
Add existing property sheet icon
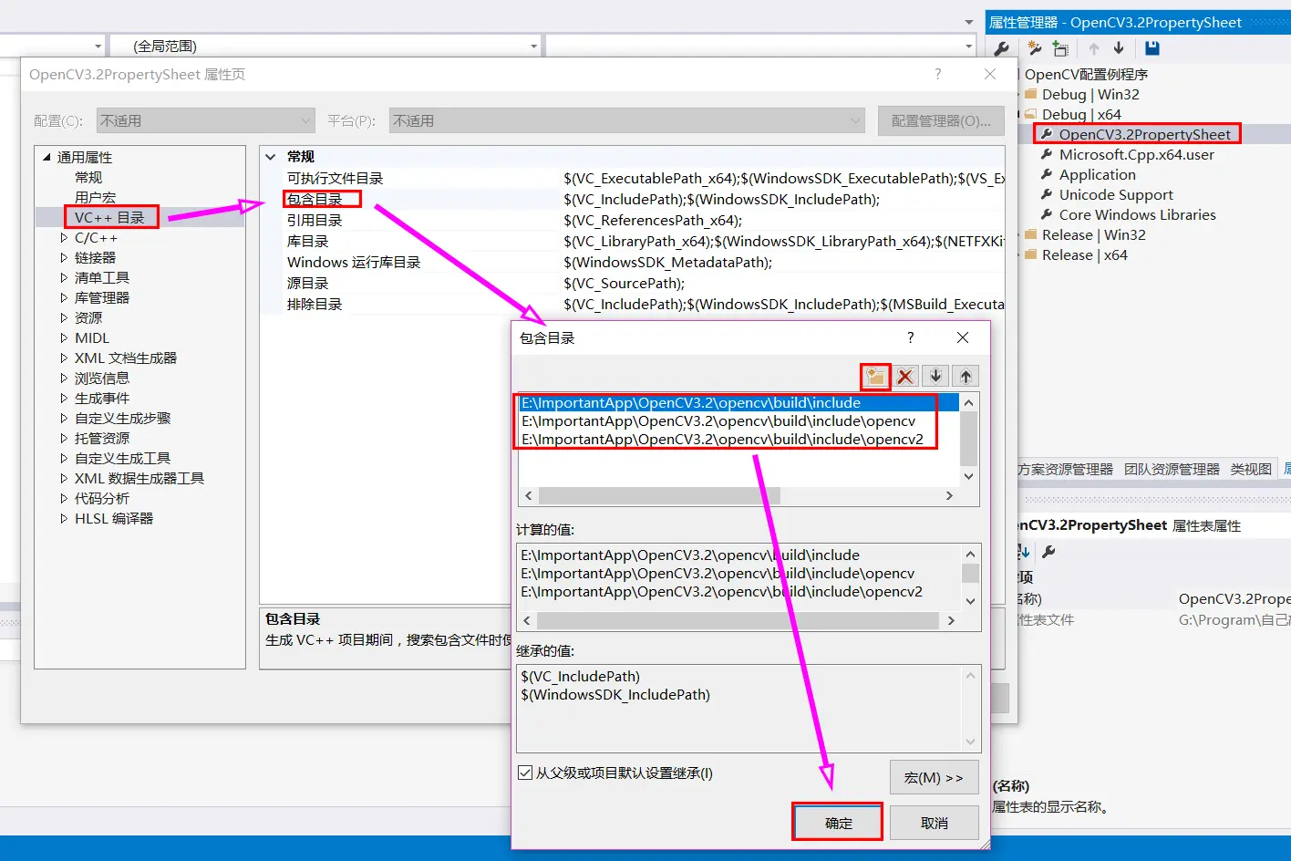[x=1060, y=48]
